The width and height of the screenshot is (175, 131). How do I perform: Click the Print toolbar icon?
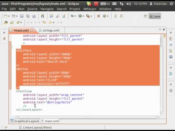(34, 16)
